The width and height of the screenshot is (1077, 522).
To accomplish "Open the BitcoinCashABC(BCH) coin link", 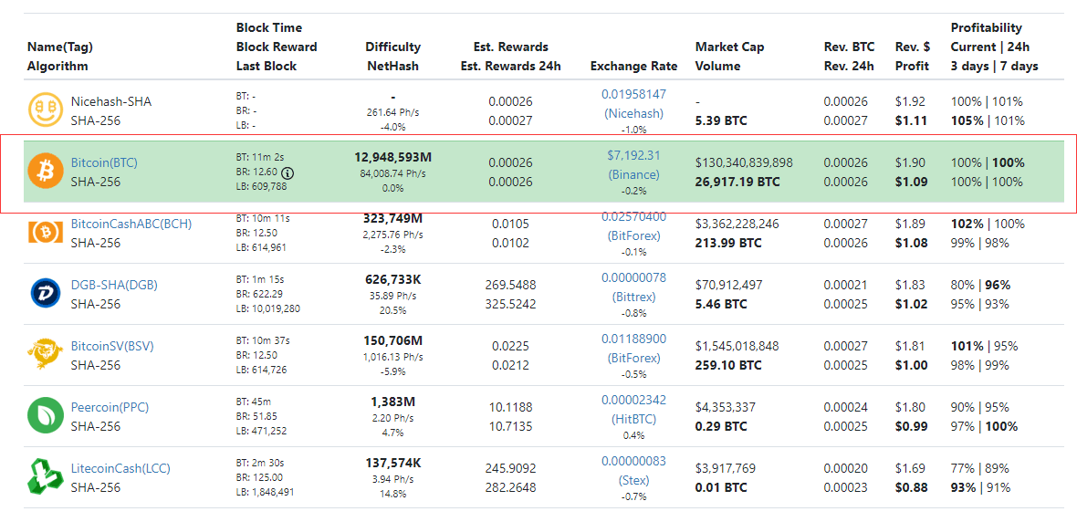I will click(x=131, y=224).
